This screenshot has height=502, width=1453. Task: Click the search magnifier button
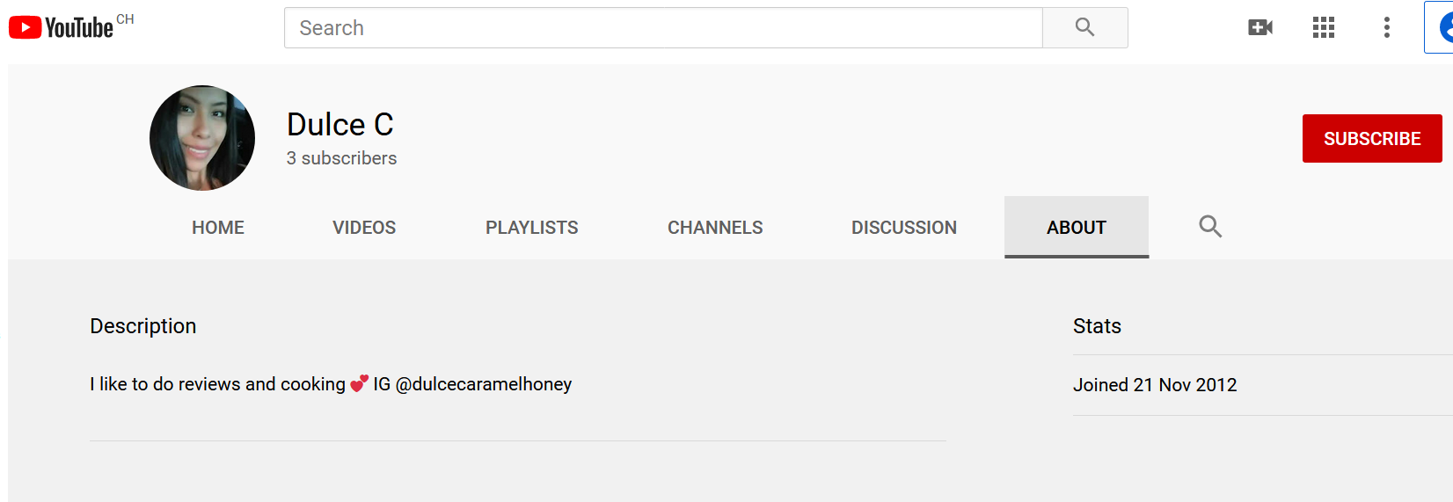[x=1084, y=28]
